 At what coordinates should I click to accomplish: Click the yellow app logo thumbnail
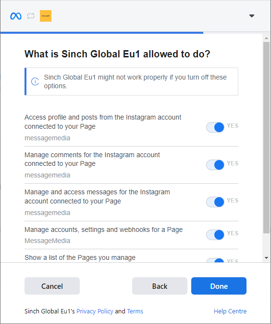click(46, 16)
